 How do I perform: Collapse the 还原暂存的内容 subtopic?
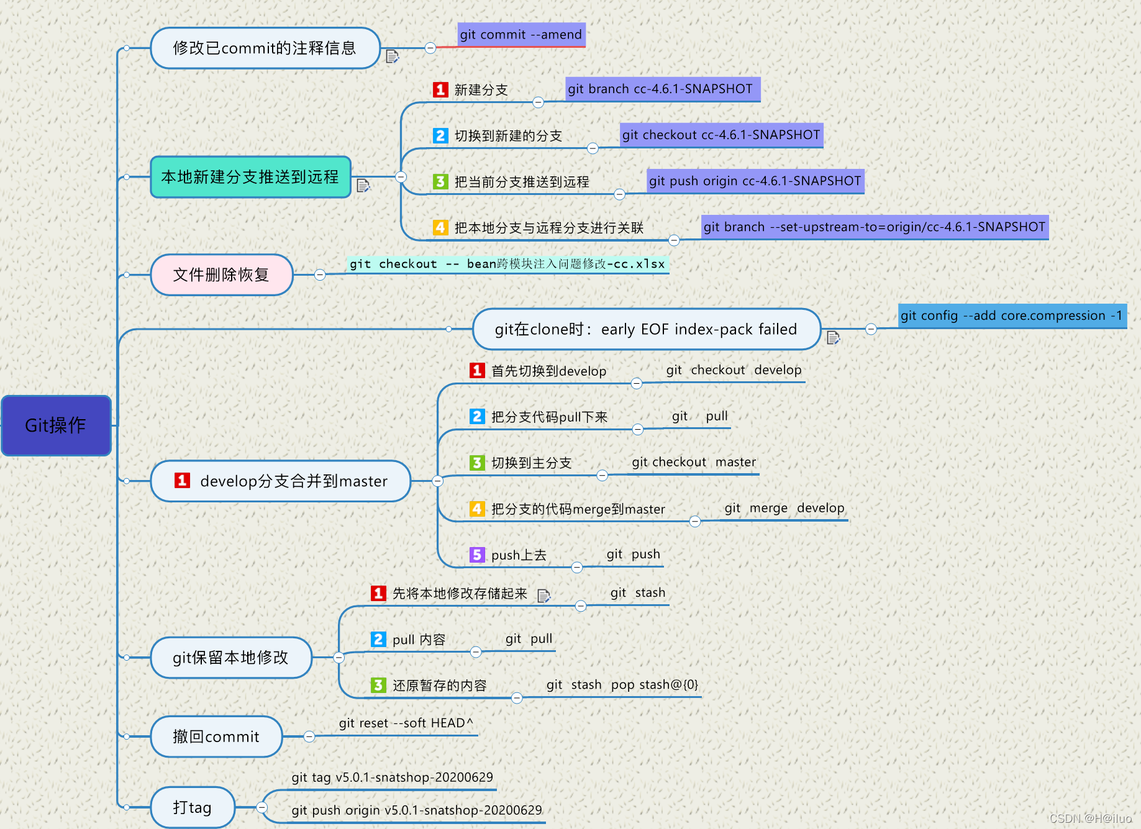(517, 698)
